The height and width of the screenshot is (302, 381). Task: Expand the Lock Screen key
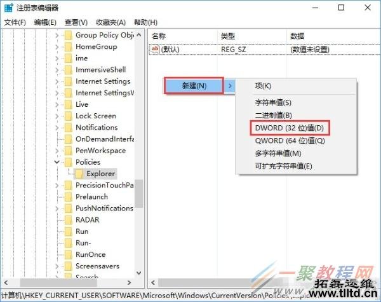click(x=57, y=116)
